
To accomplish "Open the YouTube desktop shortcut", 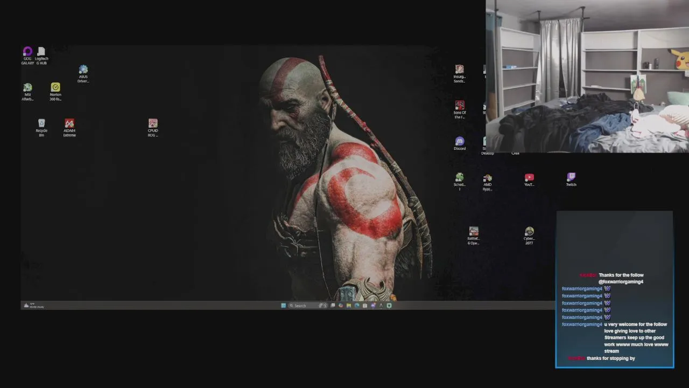I will pyautogui.click(x=529, y=180).
